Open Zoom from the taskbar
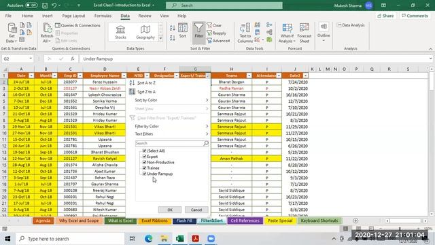Image resolution: width=435 pixels, height=245 pixels. click(211, 239)
